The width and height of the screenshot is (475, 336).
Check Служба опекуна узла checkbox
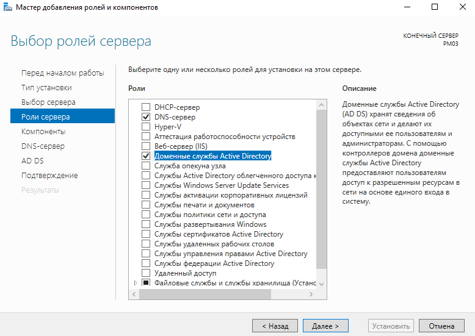tap(146, 166)
